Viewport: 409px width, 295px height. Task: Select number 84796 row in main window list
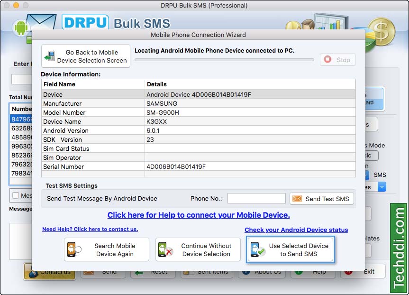click(21, 119)
